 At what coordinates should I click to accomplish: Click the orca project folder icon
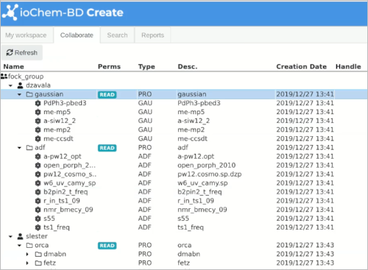click(29, 245)
